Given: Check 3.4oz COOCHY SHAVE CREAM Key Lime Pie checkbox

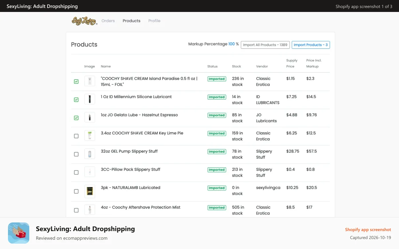Looking at the screenshot, I should (76, 136).
